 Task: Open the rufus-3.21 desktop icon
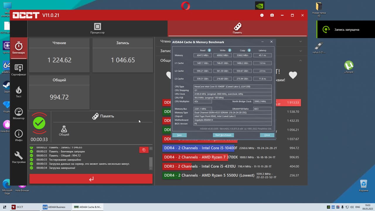click(x=319, y=48)
